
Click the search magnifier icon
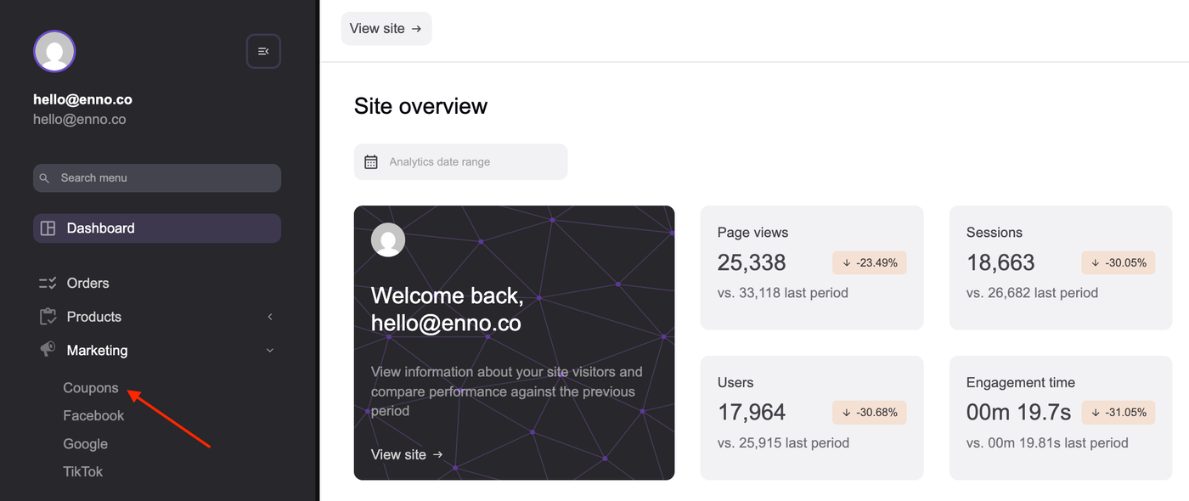[x=45, y=178]
